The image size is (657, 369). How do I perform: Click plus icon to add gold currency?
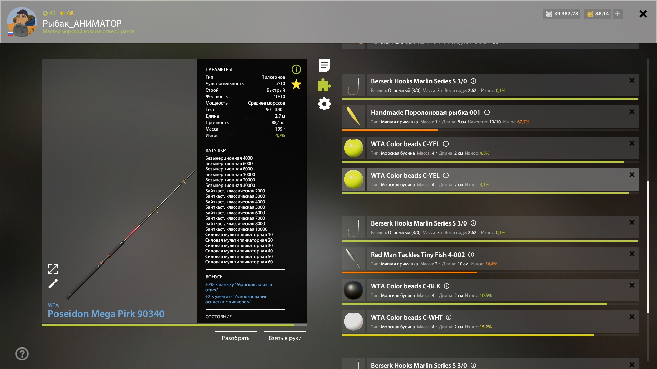[x=618, y=14]
